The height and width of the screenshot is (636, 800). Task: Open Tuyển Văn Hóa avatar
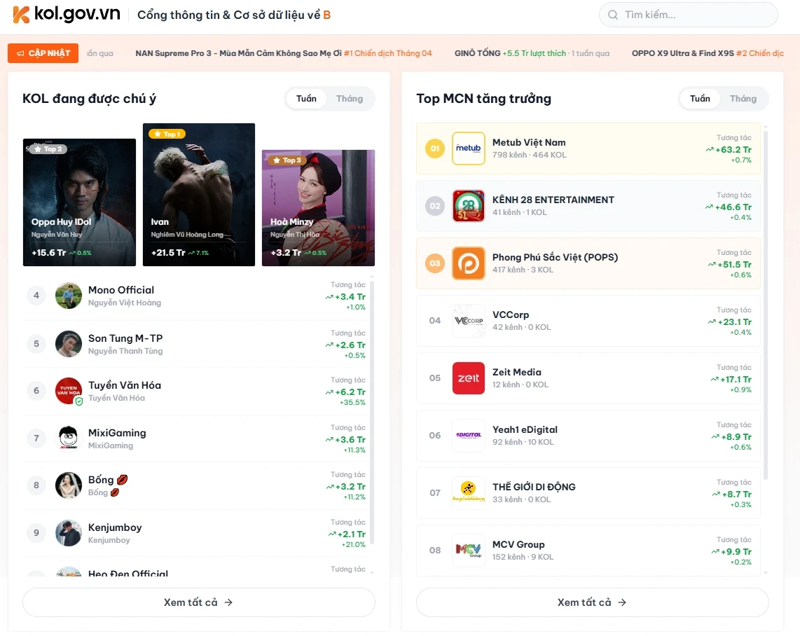pos(69,391)
